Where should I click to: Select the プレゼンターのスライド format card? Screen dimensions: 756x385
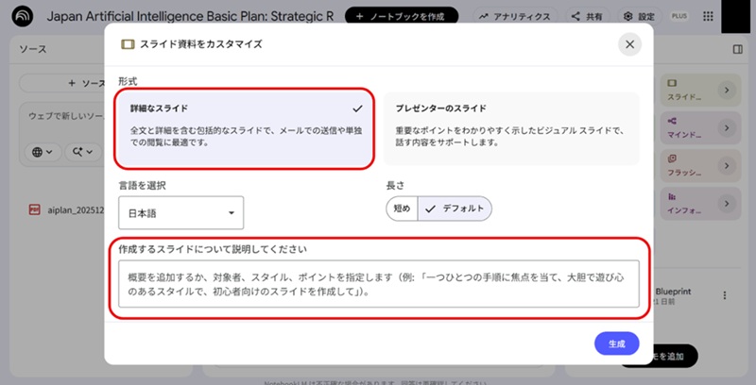click(x=511, y=128)
